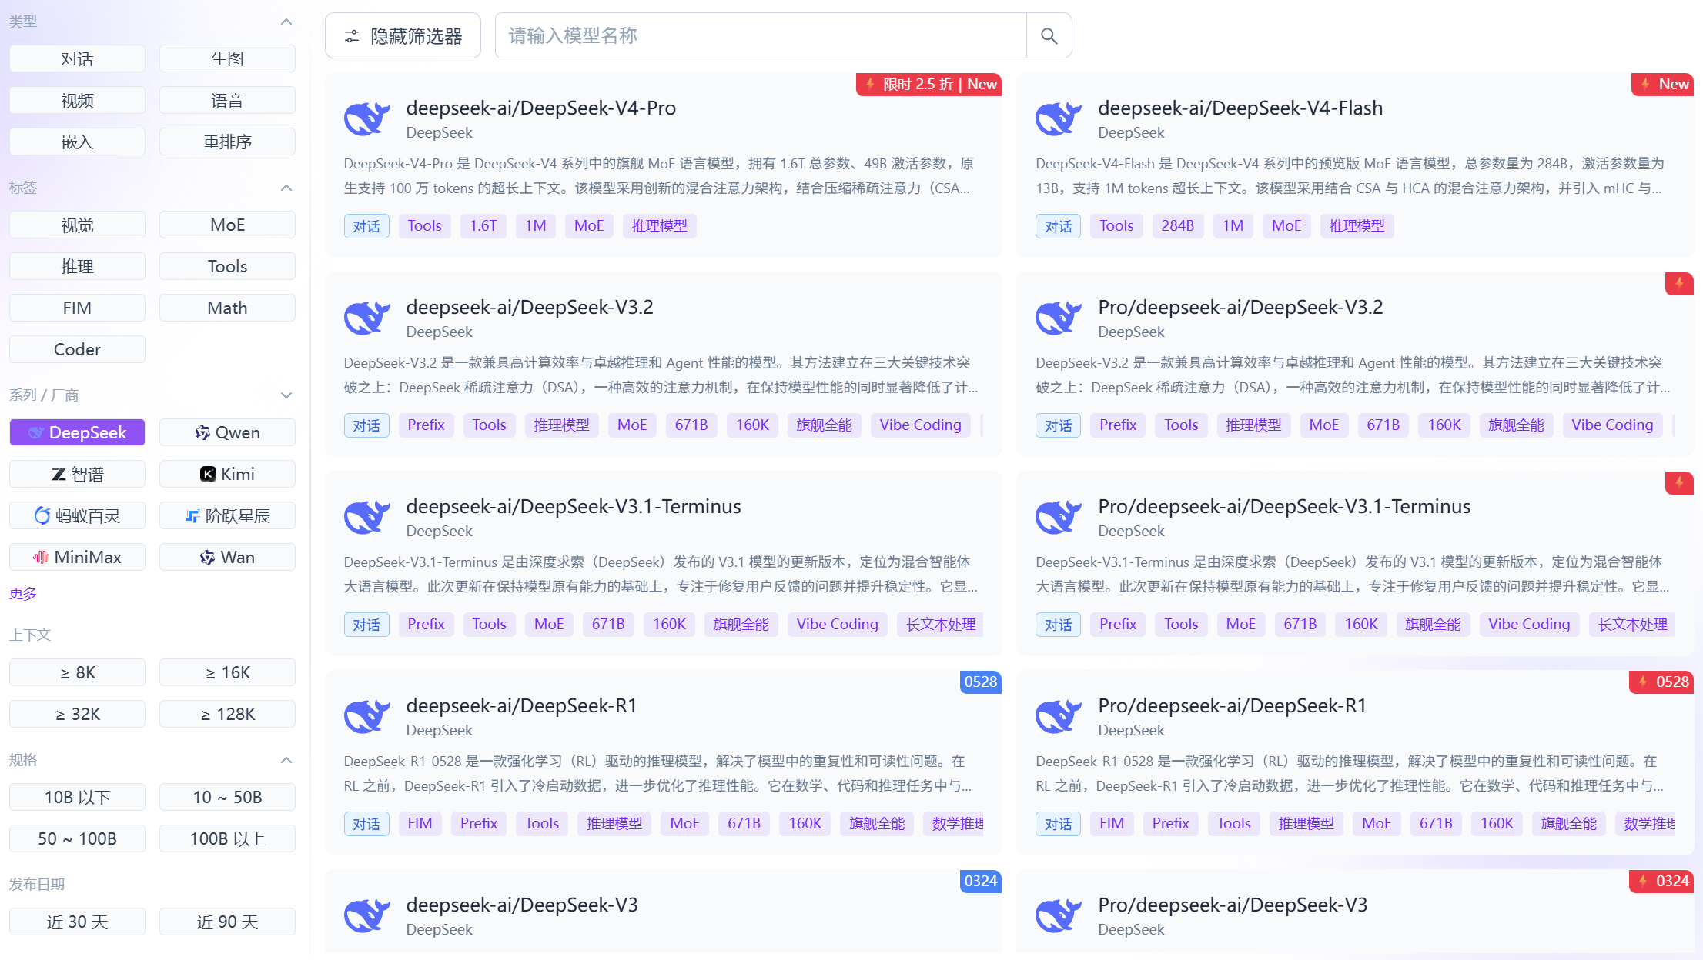Click the deepseek-ai/DeepSeek-V3.1-Terminus whale logo
1703x960 pixels.
pos(367,517)
